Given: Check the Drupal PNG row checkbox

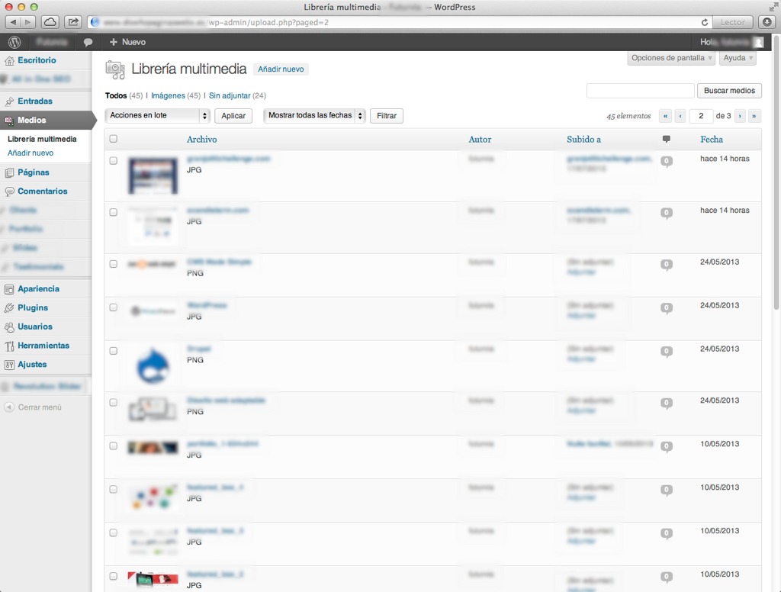Looking at the screenshot, I should (114, 351).
